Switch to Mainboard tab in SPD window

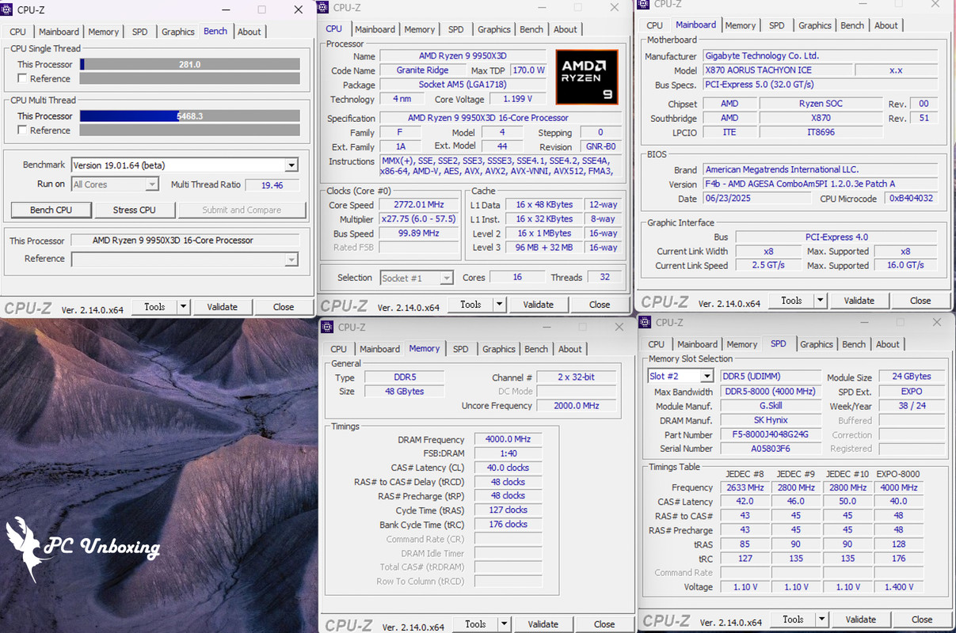pos(697,344)
